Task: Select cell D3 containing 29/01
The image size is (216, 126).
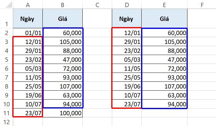Action: 127,41
